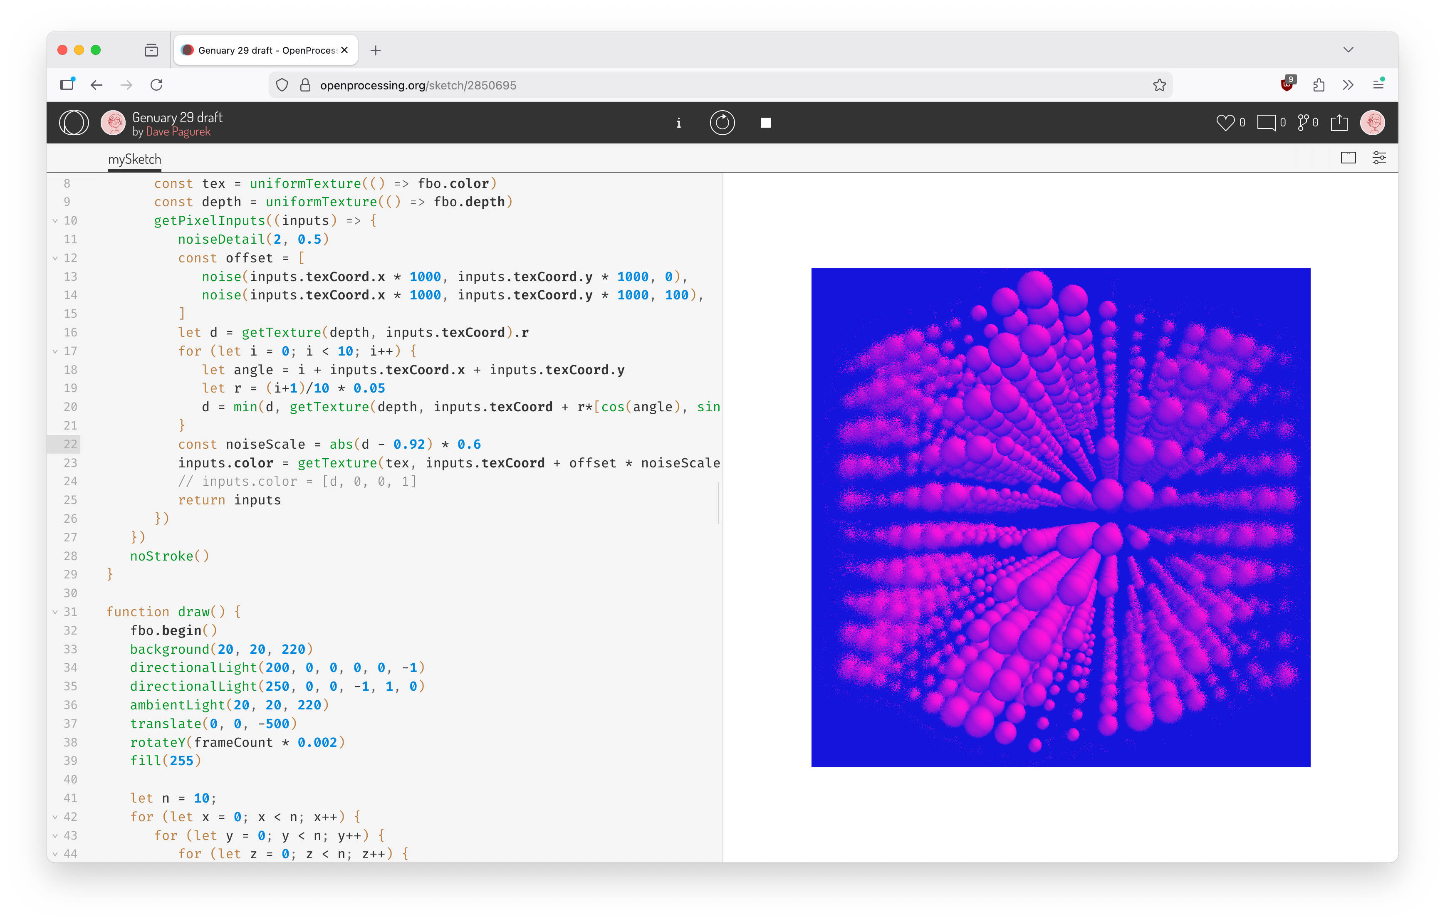Screen dimensions: 1445x924
Task: Toggle the browser sidebar button
Action: tap(67, 84)
